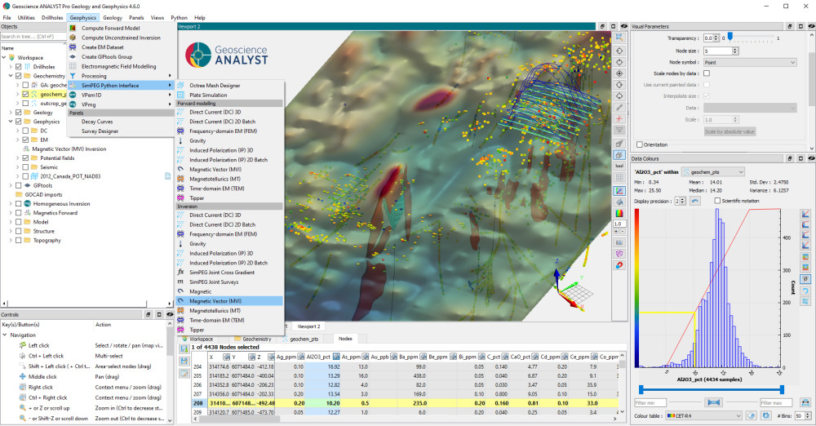Click the Create EM Dataset icon
This screenshot has width=816, height=426.
[x=74, y=47]
